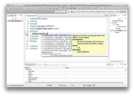Click the Open Perspective icon
Image resolution: width=134 pixels, height=96 pixels.
tap(69, 12)
